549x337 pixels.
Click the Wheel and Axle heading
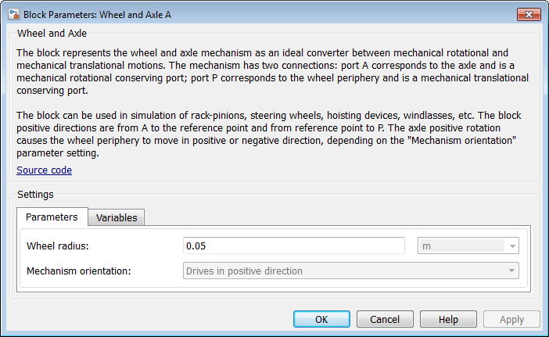click(x=52, y=34)
